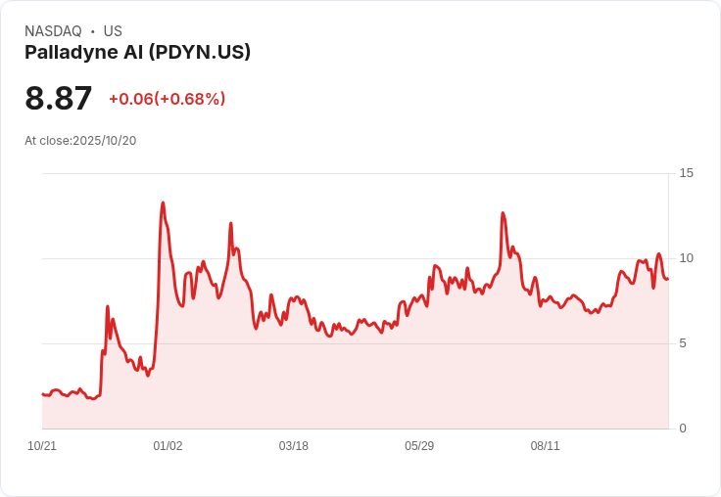
Task: Click the chart line's final endpoint
Action: 668,279
